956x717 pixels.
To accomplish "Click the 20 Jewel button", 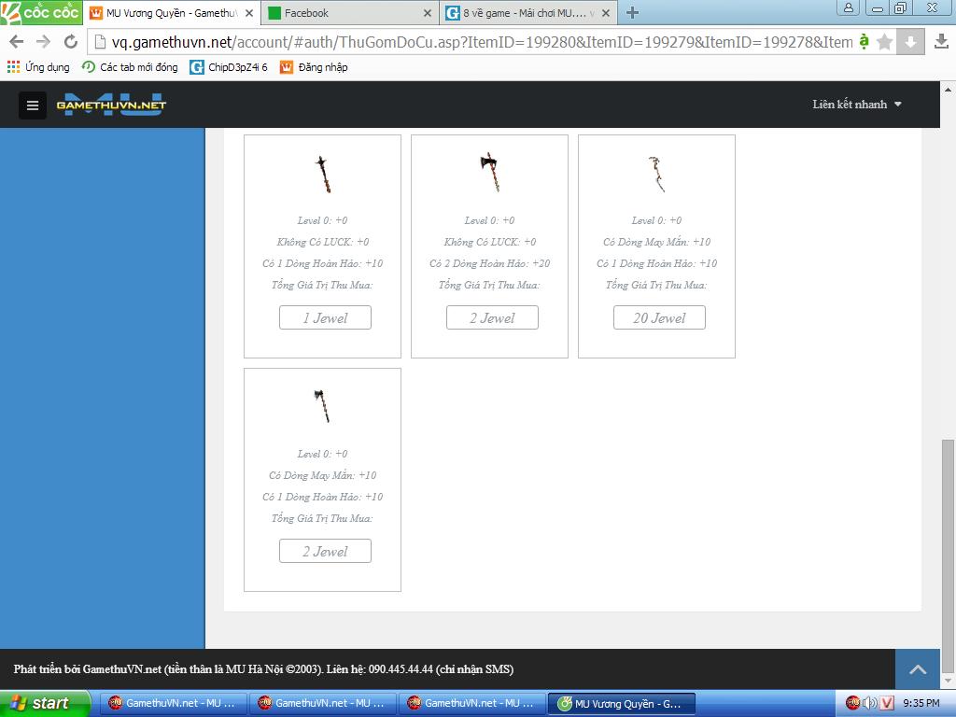I will (x=659, y=318).
